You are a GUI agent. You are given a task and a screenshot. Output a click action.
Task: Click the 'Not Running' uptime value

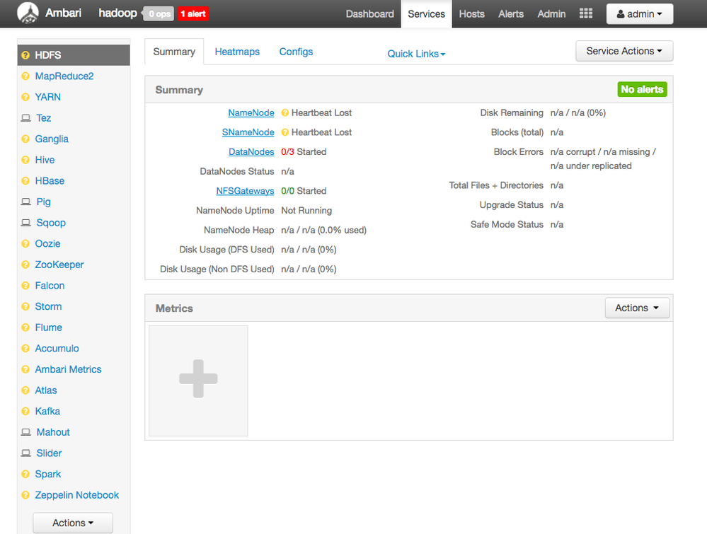pyautogui.click(x=306, y=211)
